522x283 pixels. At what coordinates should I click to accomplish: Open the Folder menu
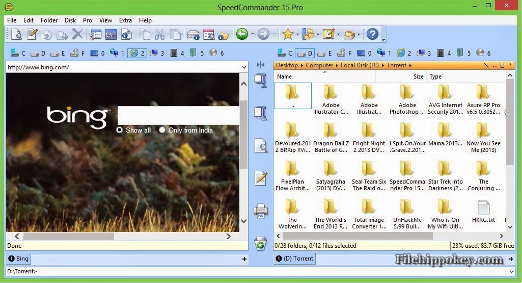coord(49,20)
